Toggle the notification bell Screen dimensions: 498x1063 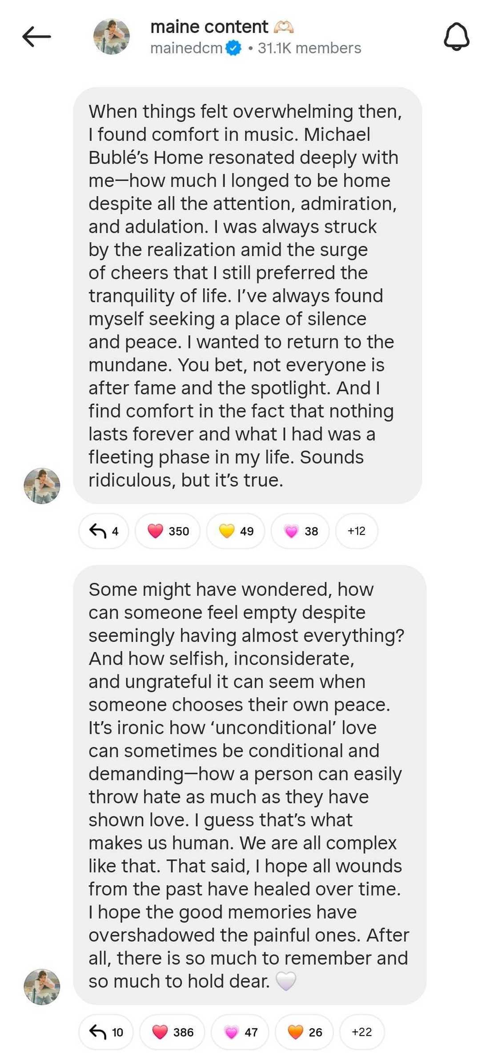click(456, 37)
